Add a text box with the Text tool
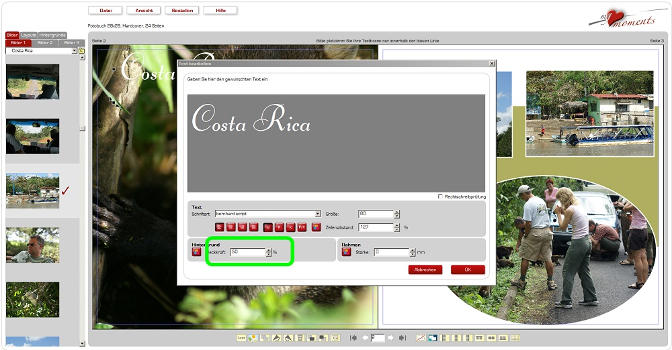Screen dimensions: 672x350 pos(241,338)
